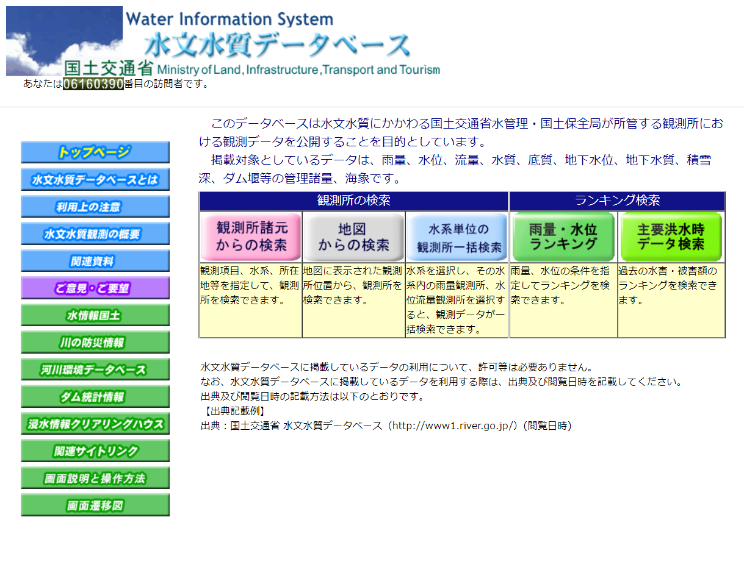Image resolution: width=744 pixels, height=567 pixels.
Task: Open 水文水質観測の概要 sidebar button
Action: click(95, 234)
